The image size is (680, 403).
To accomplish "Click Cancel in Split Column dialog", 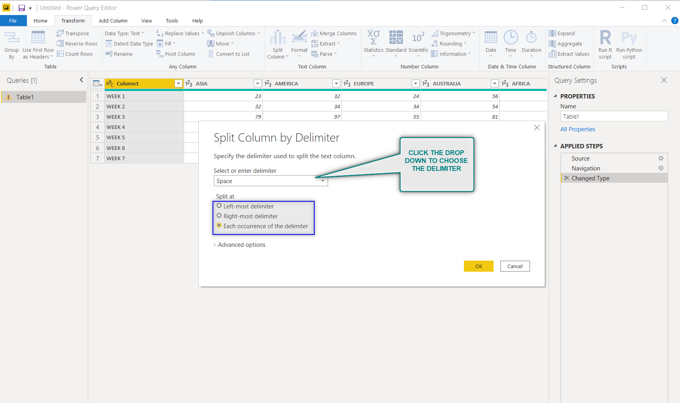I will (515, 266).
